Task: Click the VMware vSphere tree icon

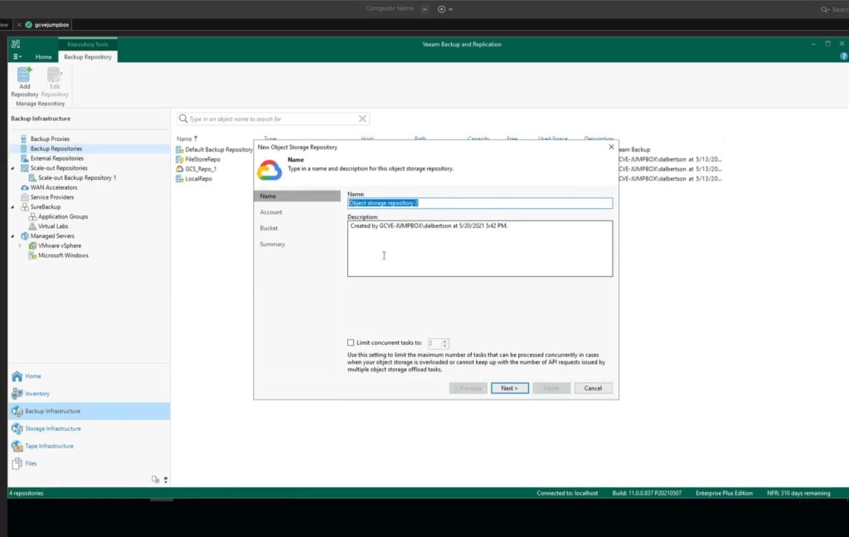Action: (32, 246)
